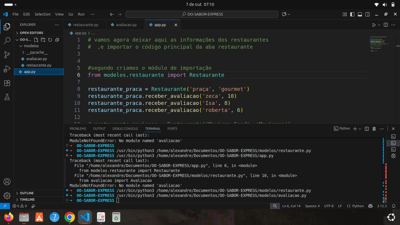Click the split editor right icon
The width and height of the screenshot is (400, 225).
coord(386,25)
